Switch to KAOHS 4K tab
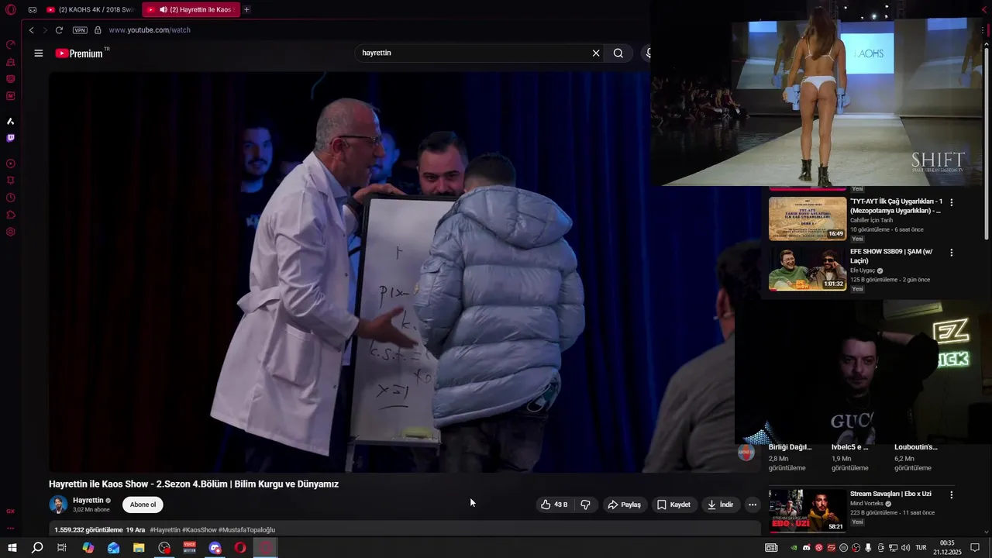Image resolution: width=992 pixels, height=558 pixels. point(90,9)
